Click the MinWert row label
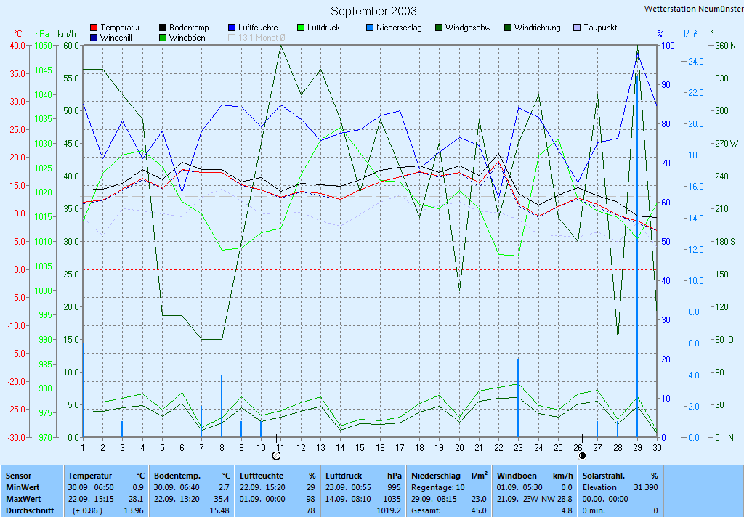744x517 pixels. (x=23, y=487)
